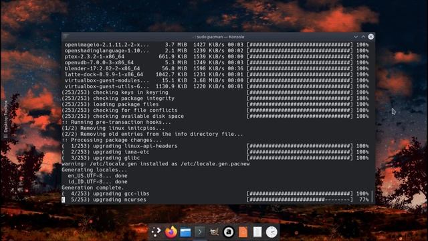
Task: Open the white page dock icon
Action: pyautogui.click(x=257, y=232)
